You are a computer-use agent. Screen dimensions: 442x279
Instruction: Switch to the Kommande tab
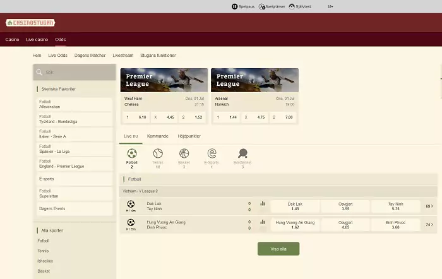pyautogui.click(x=158, y=136)
